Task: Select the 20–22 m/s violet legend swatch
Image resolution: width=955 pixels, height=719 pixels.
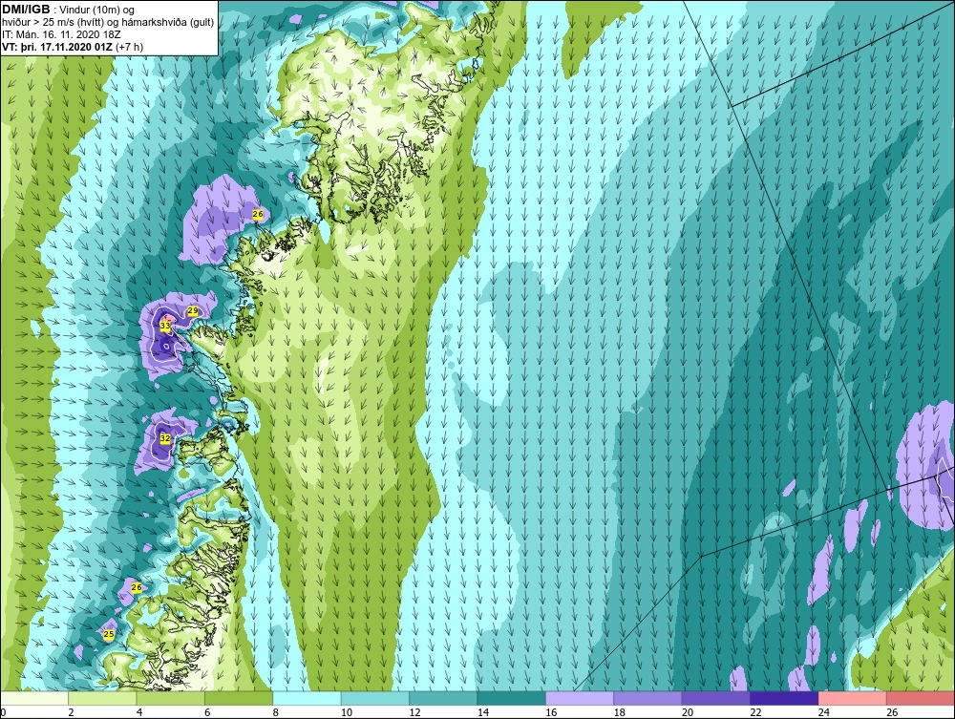Action: [x=716, y=698]
